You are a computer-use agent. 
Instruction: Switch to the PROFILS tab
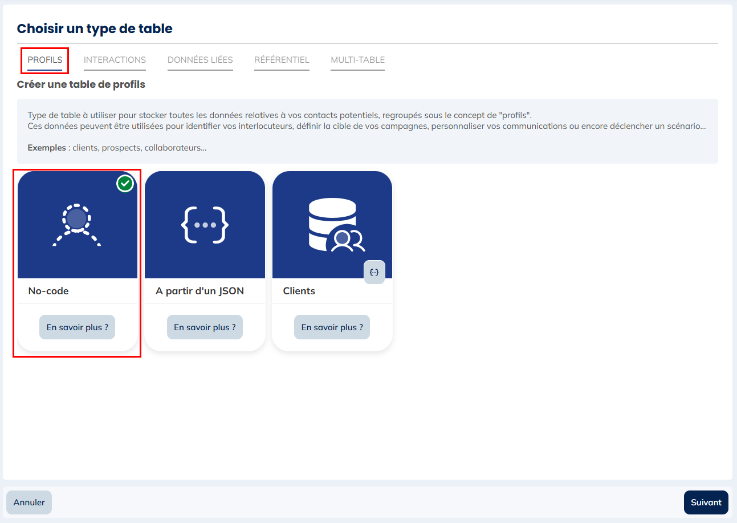[45, 60]
